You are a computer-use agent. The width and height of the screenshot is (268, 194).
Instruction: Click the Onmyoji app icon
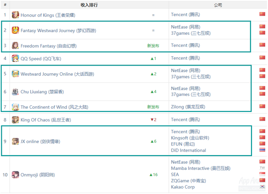point(15,175)
